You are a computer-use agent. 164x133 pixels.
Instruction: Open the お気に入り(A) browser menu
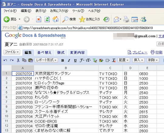(59, 11)
